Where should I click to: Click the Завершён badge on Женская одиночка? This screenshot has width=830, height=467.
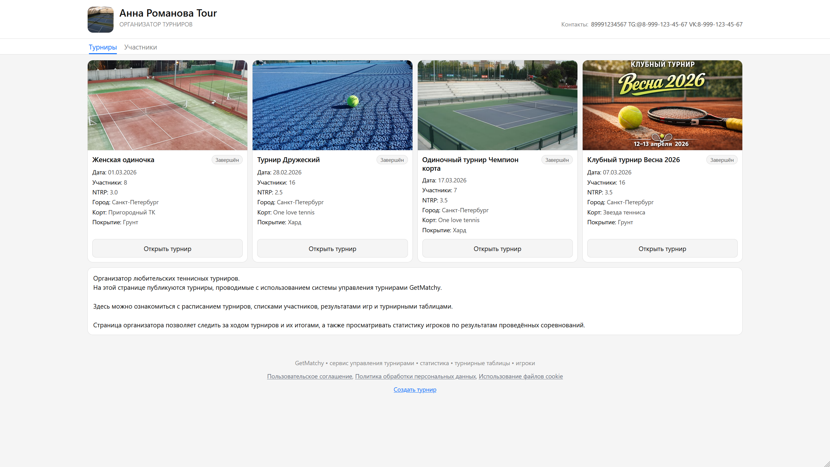(x=227, y=160)
